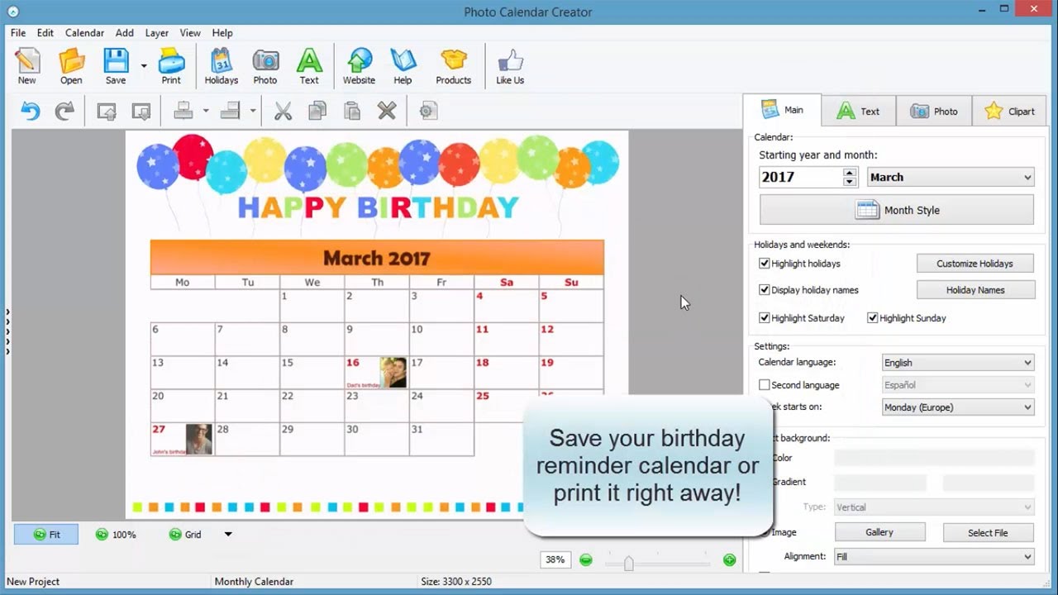The width and height of the screenshot is (1058, 595).
Task: Print the calendar using Print icon
Action: [x=171, y=66]
